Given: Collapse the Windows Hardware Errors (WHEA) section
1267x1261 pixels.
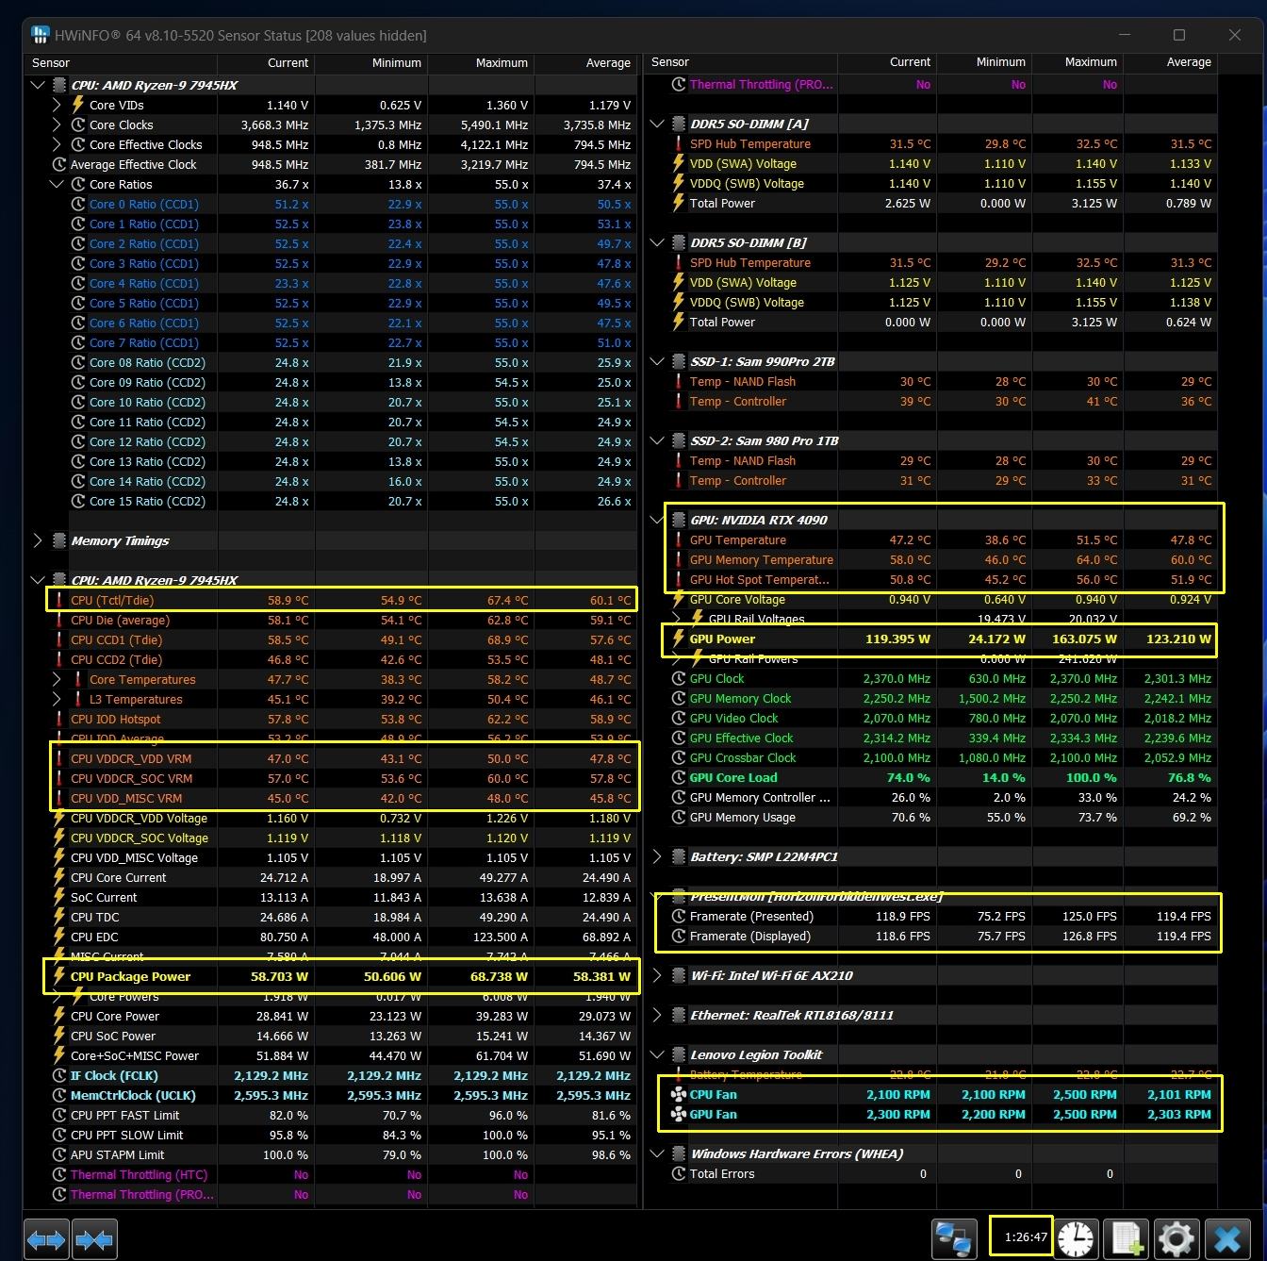Looking at the screenshot, I should tap(657, 1154).
